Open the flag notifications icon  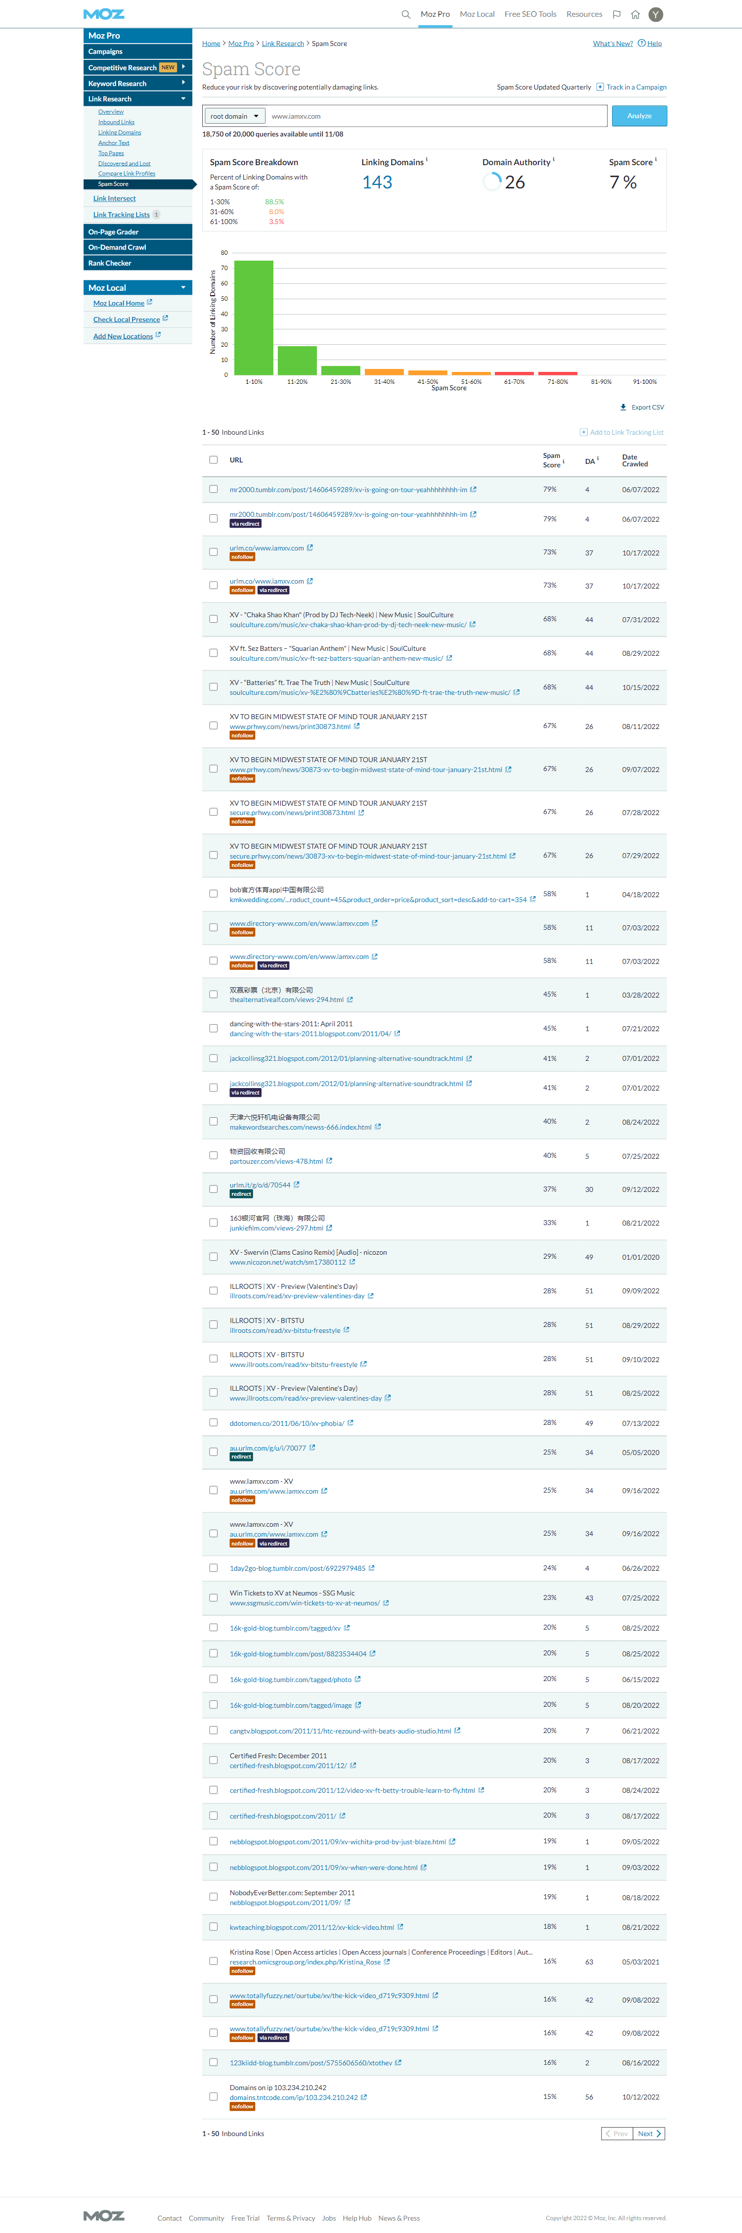tap(616, 15)
